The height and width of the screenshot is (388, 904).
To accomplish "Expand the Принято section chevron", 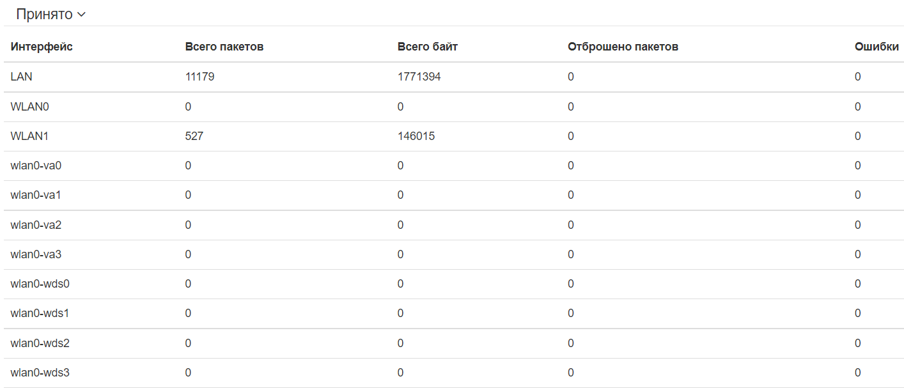I will point(81,15).
